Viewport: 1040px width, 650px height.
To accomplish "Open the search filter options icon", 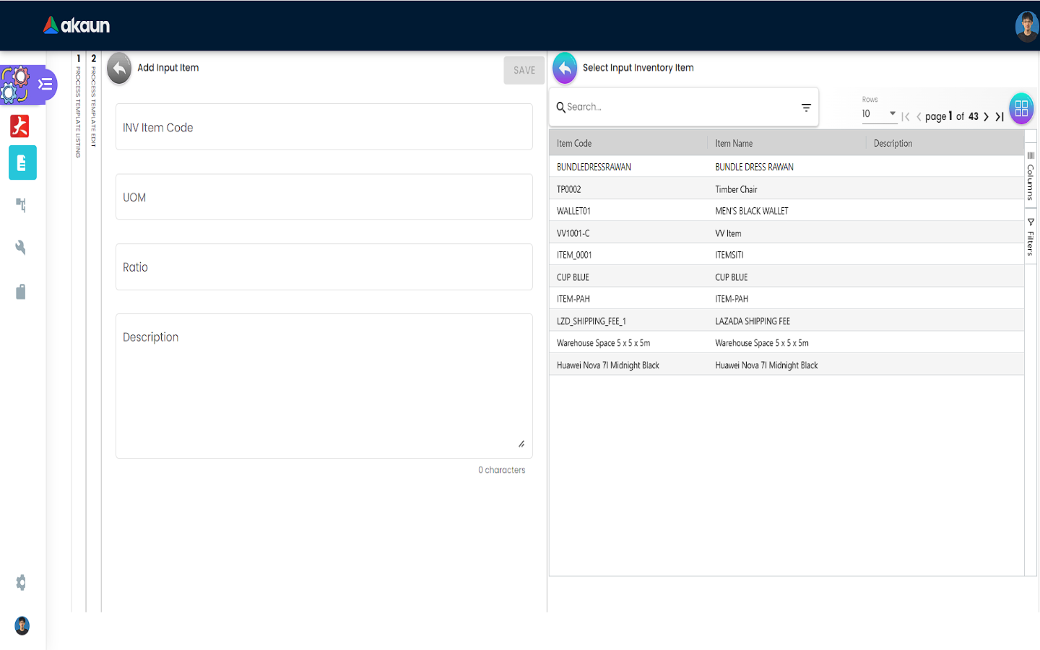I will [x=806, y=108].
